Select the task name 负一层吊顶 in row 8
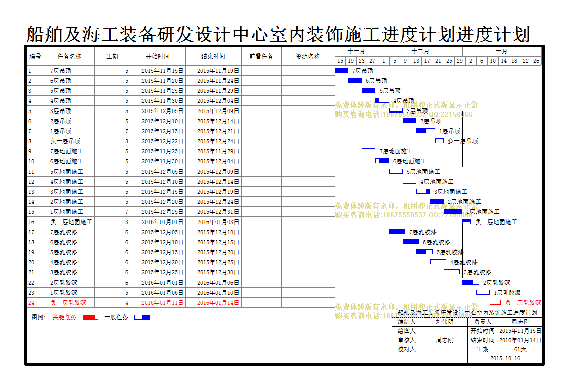 (x=65, y=141)
